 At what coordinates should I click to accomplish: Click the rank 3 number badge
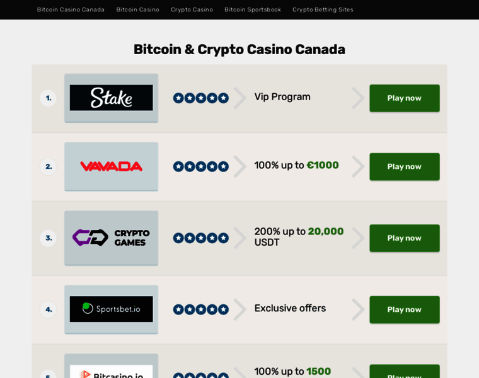coord(49,238)
